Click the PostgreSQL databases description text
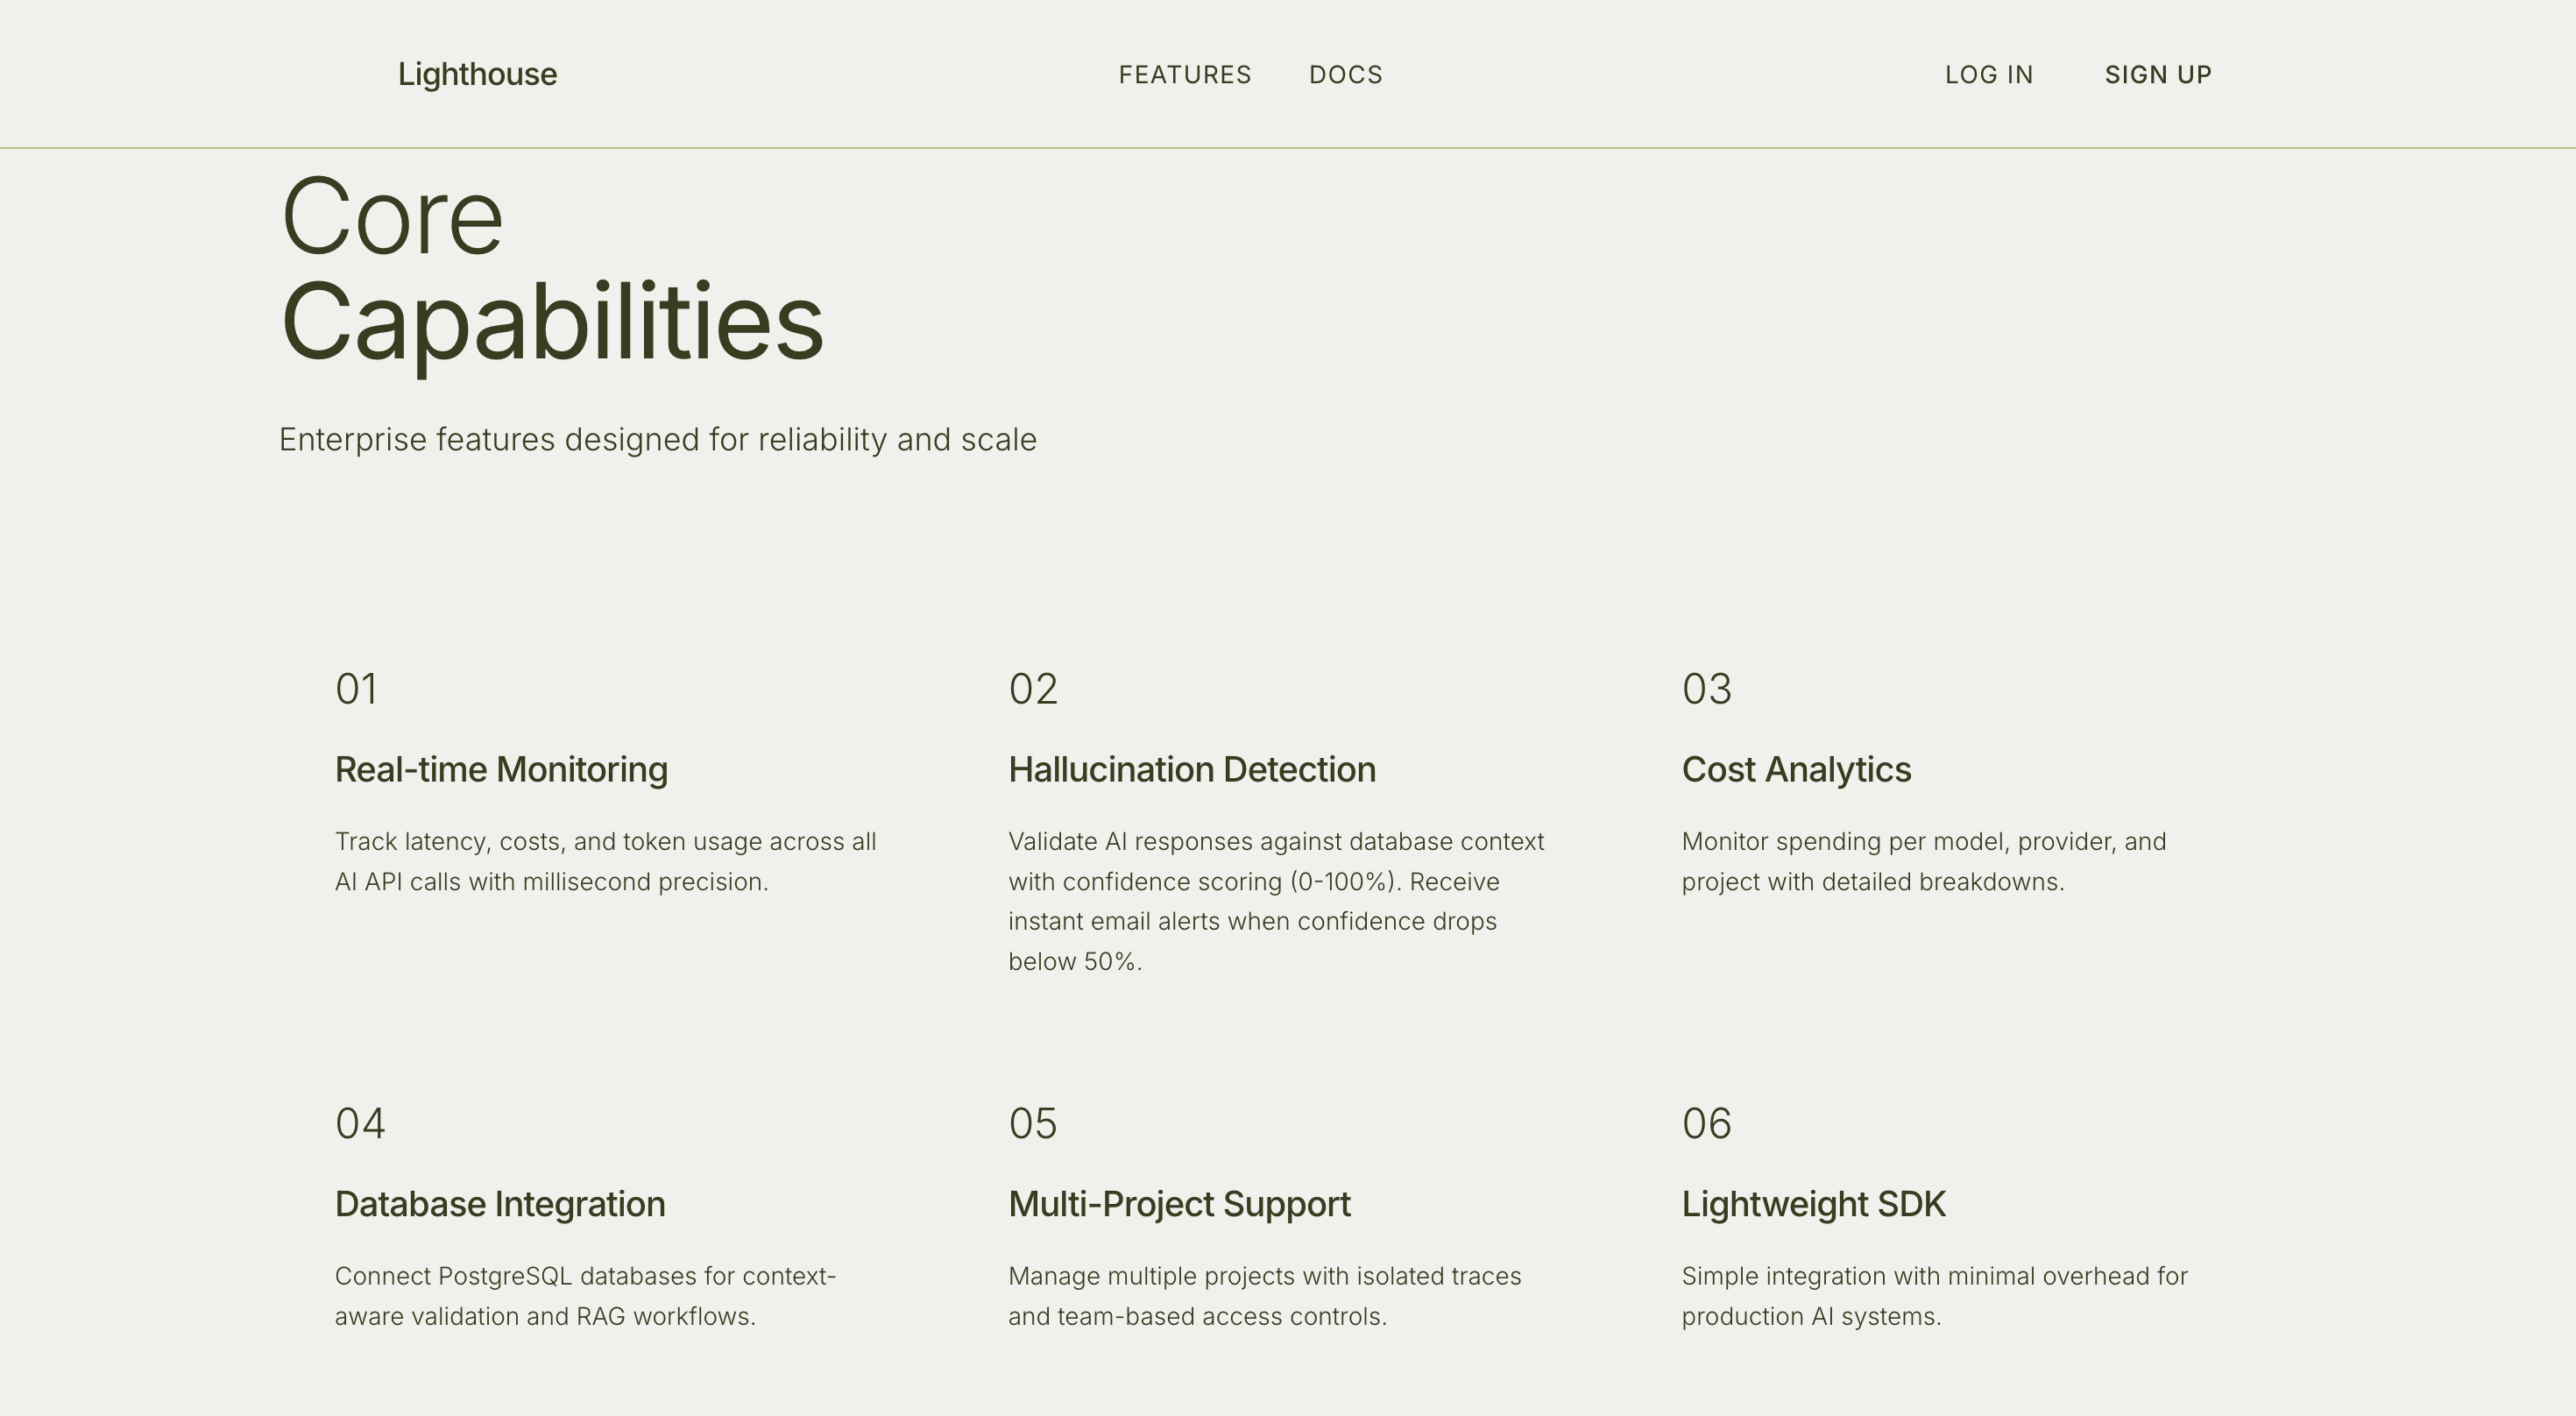Image resolution: width=2576 pixels, height=1416 pixels. [x=584, y=1296]
